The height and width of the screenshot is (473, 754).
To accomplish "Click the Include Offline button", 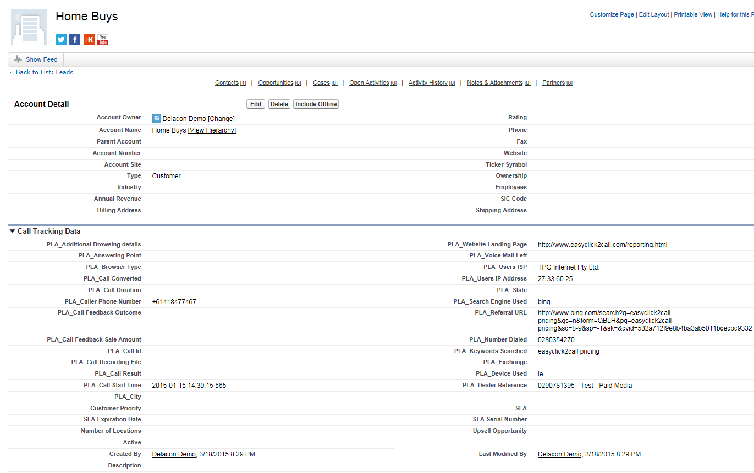I will pos(315,103).
